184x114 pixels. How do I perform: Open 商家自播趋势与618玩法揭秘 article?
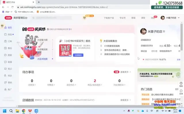pos(117,54)
